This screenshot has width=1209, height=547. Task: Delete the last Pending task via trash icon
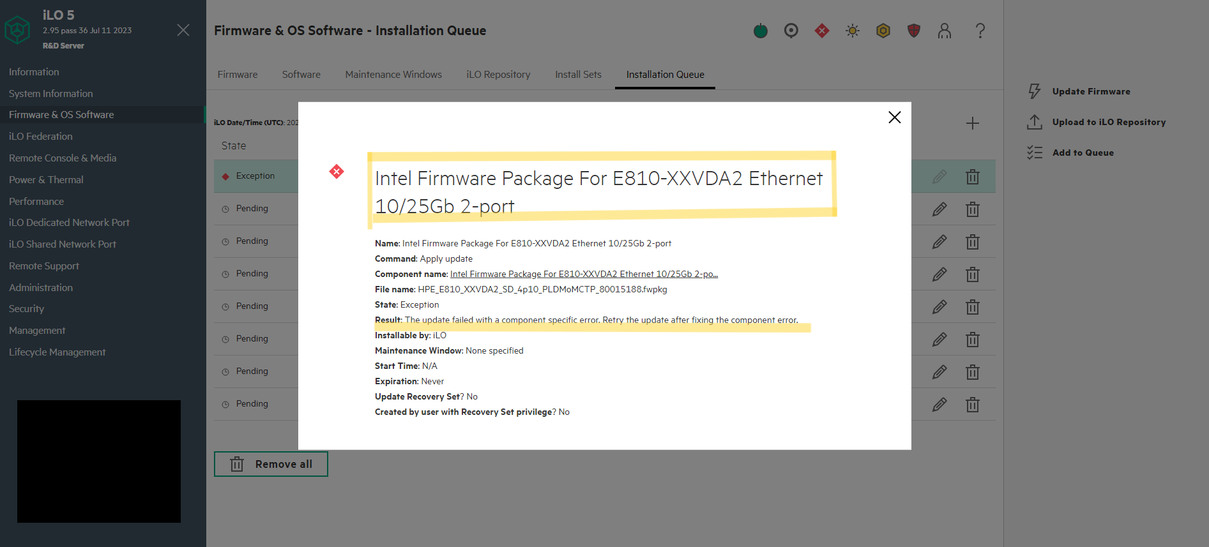pyautogui.click(x=973, y=404)
